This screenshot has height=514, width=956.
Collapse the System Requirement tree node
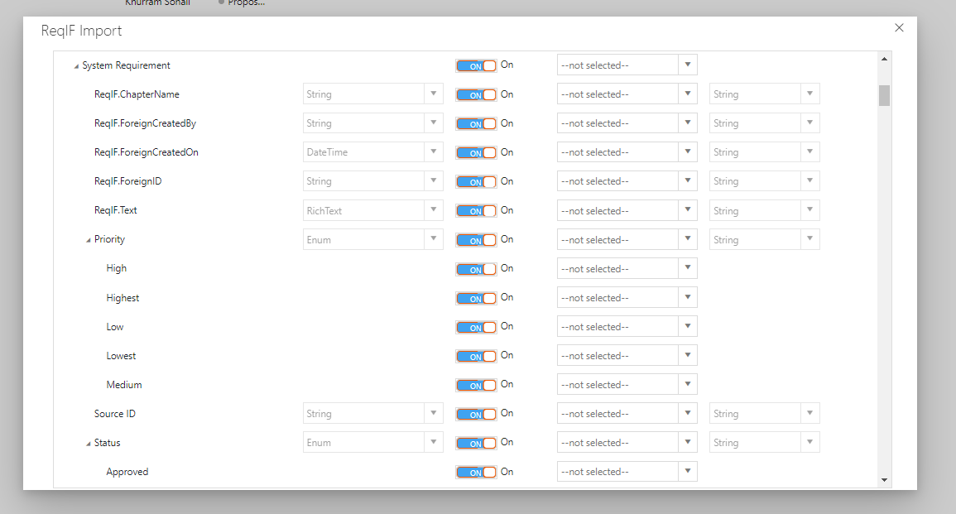[76, 66]
